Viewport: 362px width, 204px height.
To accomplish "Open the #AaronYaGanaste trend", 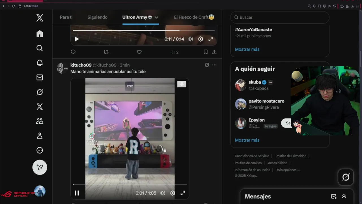I will click(x=253, y=29).
